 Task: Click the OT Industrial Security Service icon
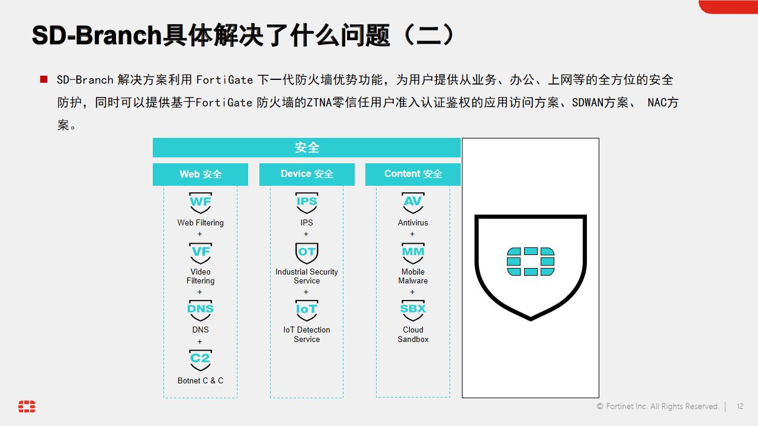coord(306,253)
